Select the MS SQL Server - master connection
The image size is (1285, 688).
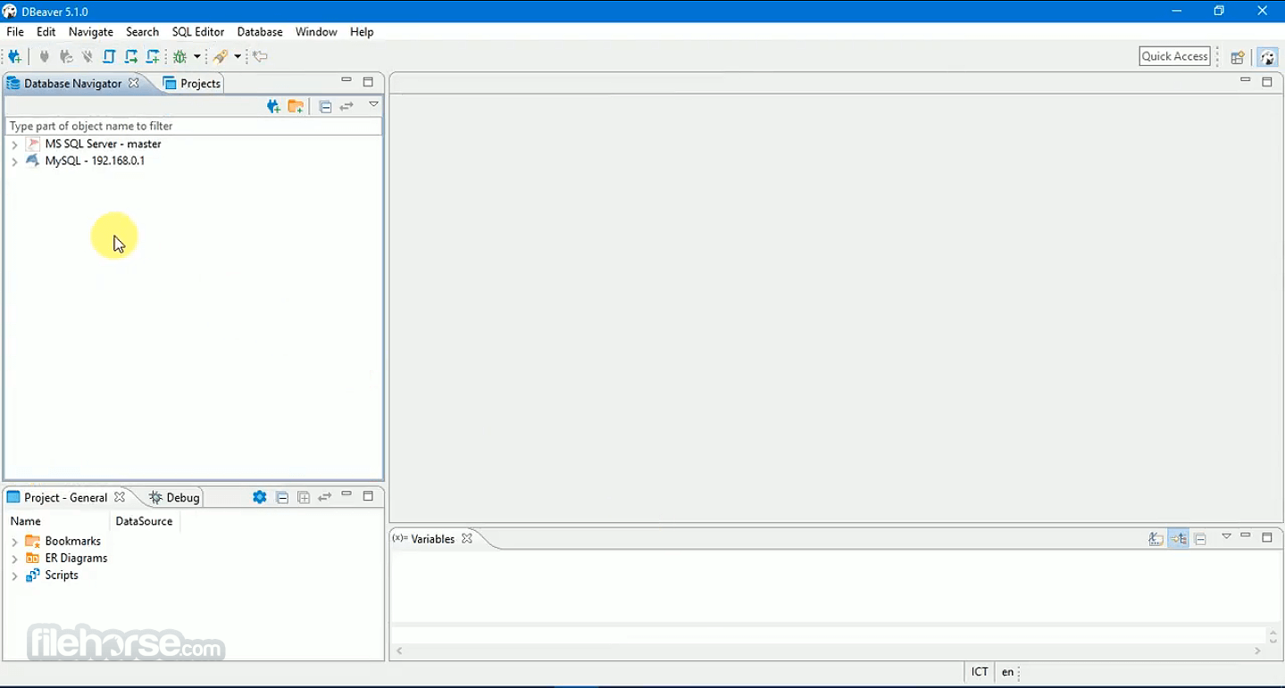tap(104, 144)
